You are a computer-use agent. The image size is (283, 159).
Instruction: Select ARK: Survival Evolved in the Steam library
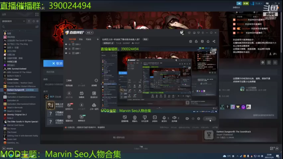click(17, 69)
